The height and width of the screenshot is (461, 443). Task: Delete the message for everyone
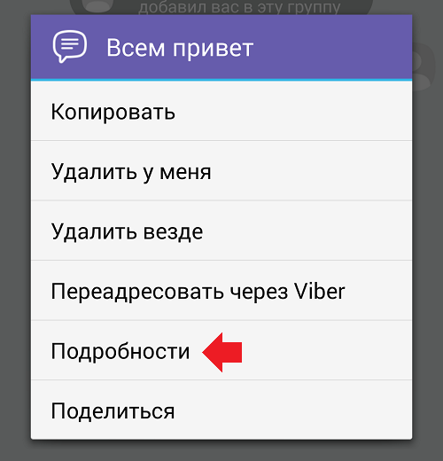tap(221, 230)
